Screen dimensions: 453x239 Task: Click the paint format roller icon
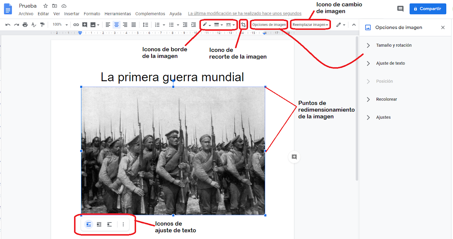(42, 25)
